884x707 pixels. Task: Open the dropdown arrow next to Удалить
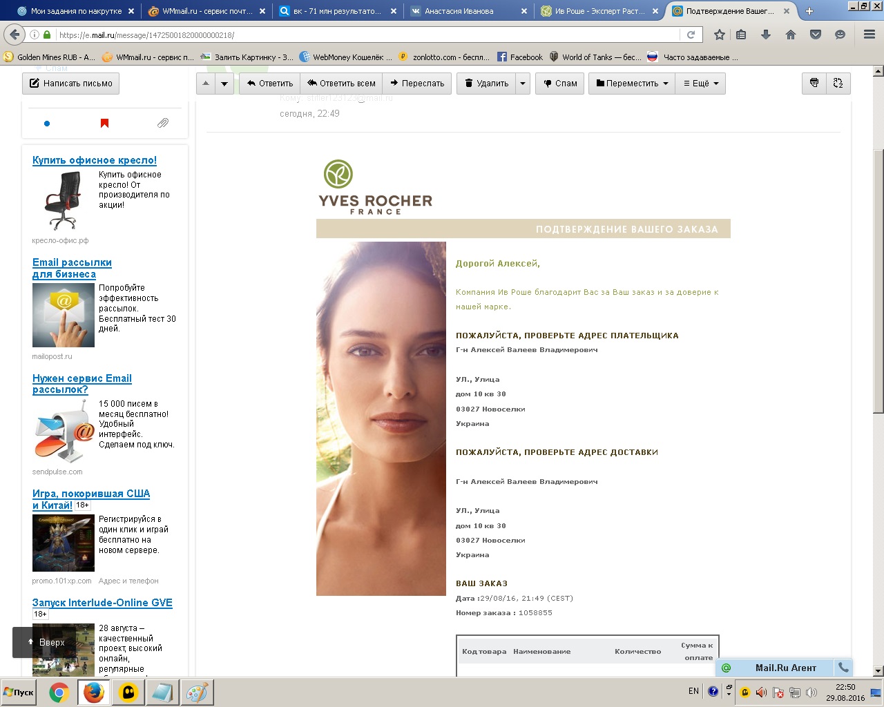523,84
